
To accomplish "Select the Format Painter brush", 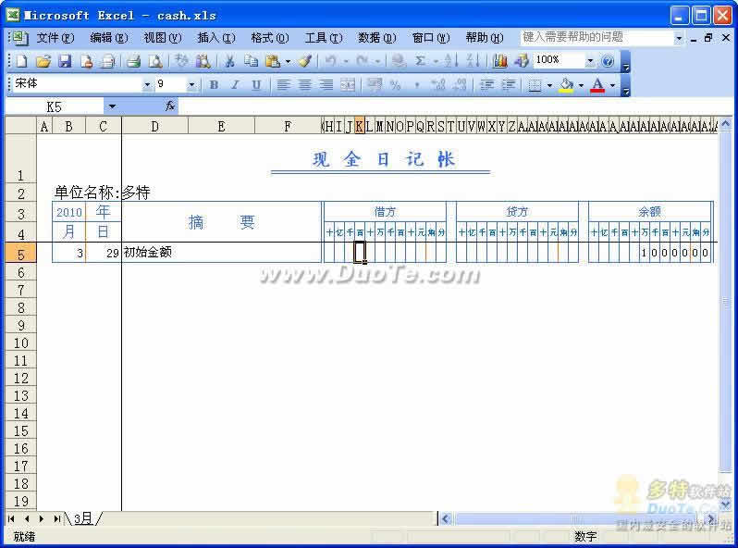I will pos(305,61).
